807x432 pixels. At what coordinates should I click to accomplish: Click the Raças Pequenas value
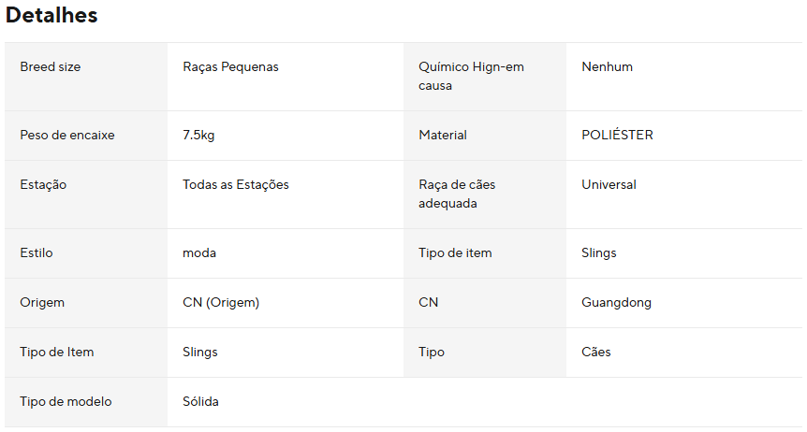[230, 67]
